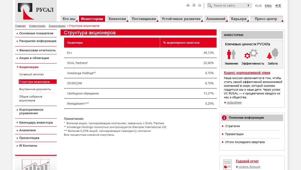Click the search arrow submit button

pyautogui.click(x=248, y=5)
